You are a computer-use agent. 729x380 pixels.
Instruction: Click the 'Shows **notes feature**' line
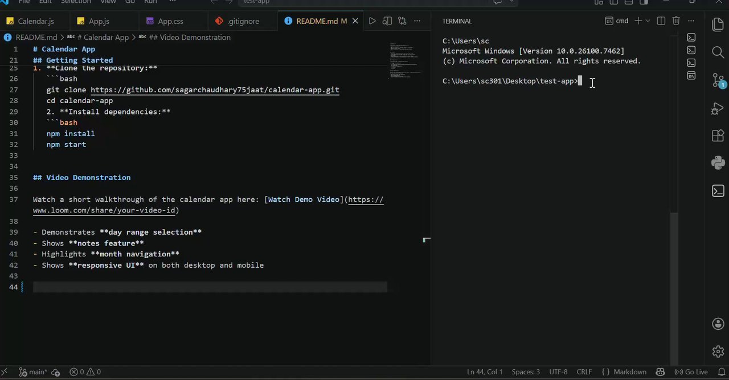pos(88,243)
